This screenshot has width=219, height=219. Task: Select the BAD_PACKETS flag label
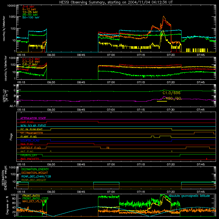pos(30,159)
